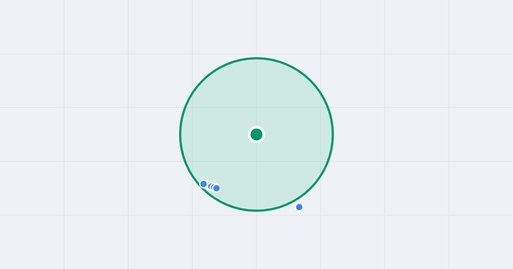Pick the leftmost blue dot in the cluster
This screenshot has width=513, height=269.
coord(204,184)
